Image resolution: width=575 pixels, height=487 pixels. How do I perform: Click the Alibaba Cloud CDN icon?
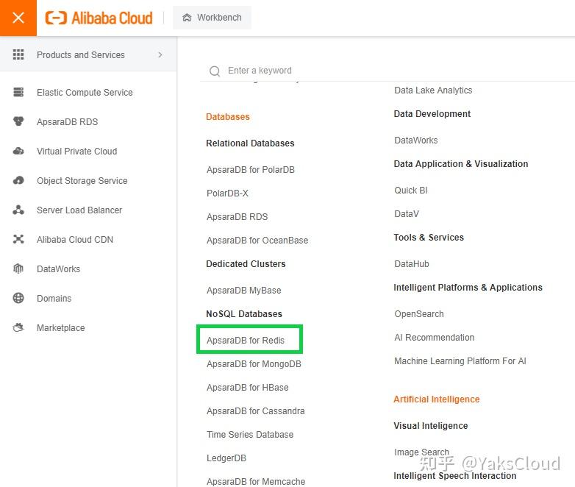19,240
